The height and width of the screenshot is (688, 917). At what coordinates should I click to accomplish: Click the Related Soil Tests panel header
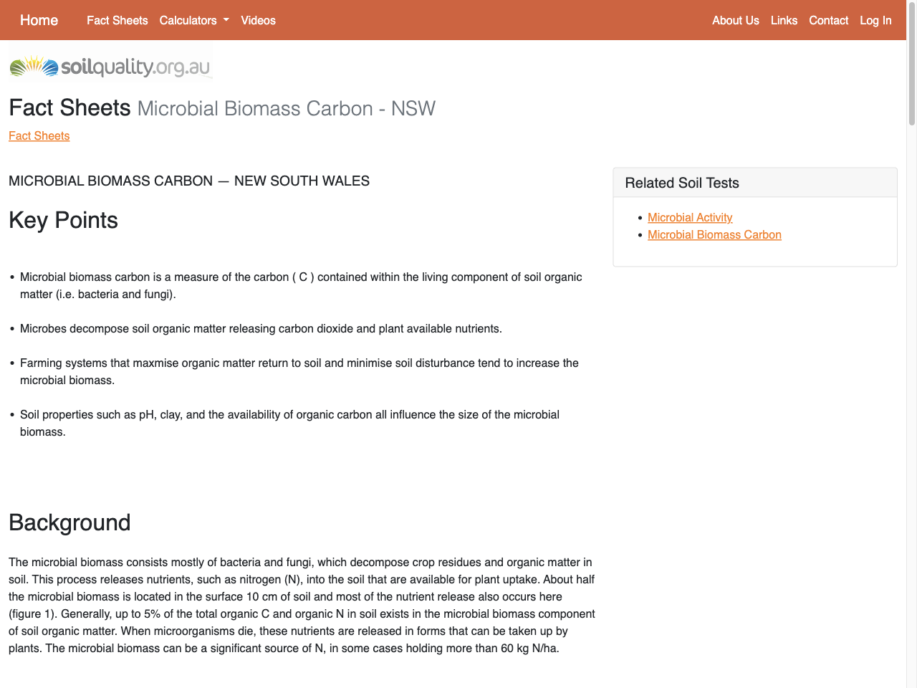click(682, 183)
